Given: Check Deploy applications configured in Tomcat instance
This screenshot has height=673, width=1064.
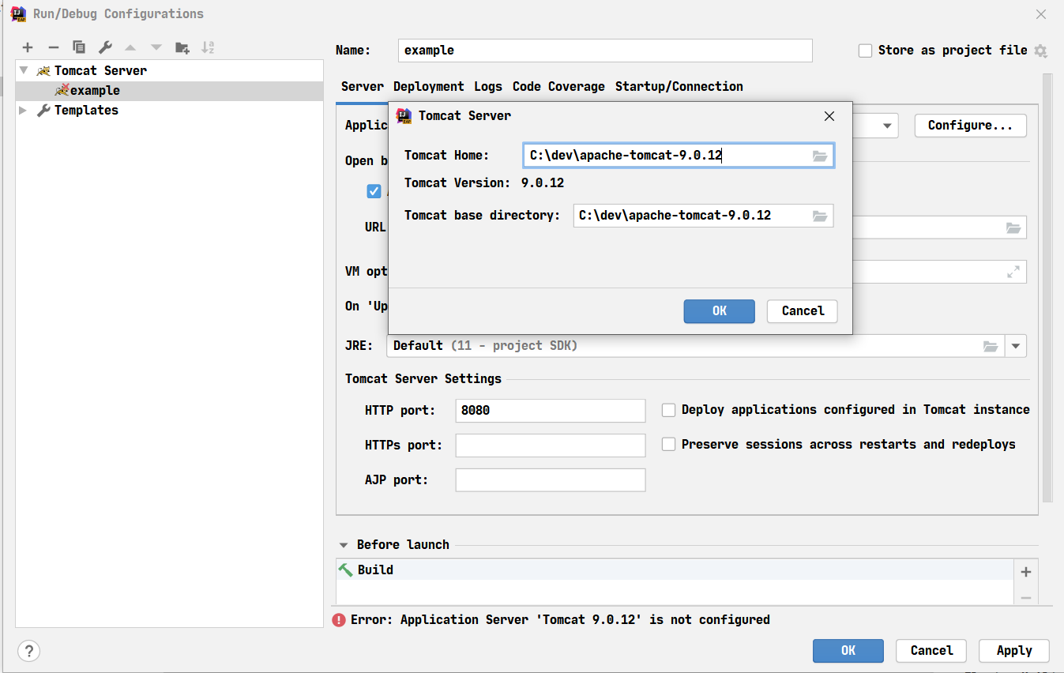Looking at the screenshot, I should click(x=669, y=410).
